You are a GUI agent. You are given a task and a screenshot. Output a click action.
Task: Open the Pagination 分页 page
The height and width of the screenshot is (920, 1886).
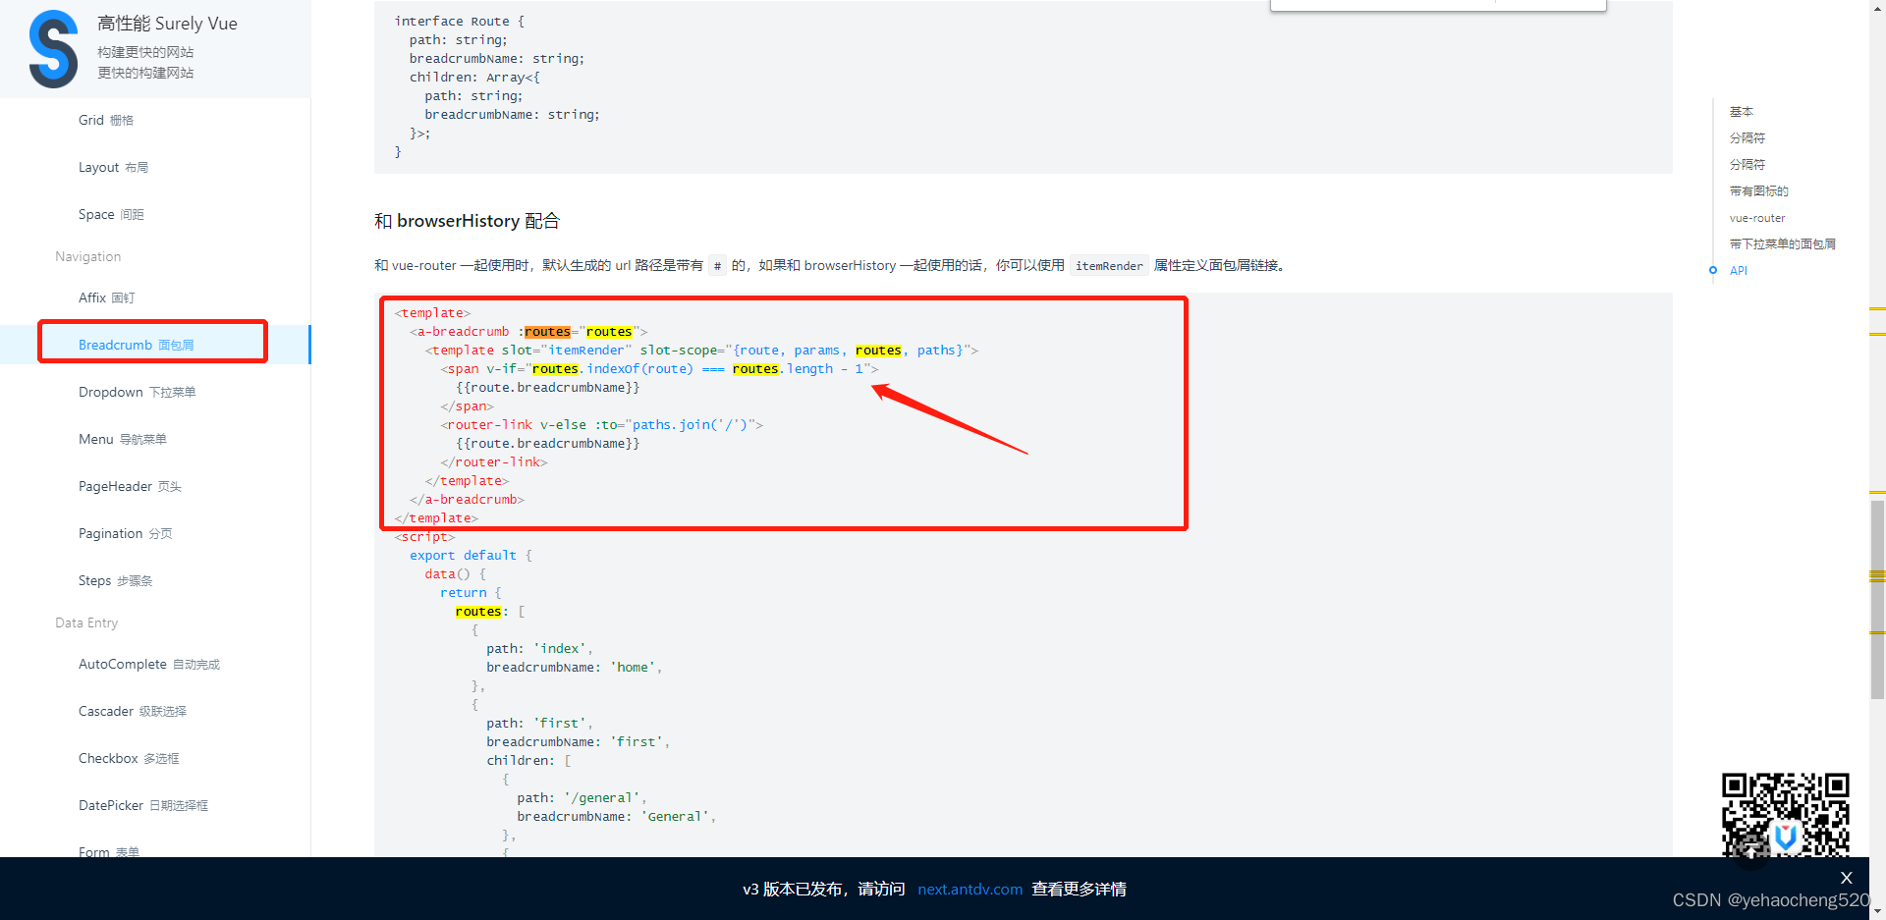(x=126, y=533)
